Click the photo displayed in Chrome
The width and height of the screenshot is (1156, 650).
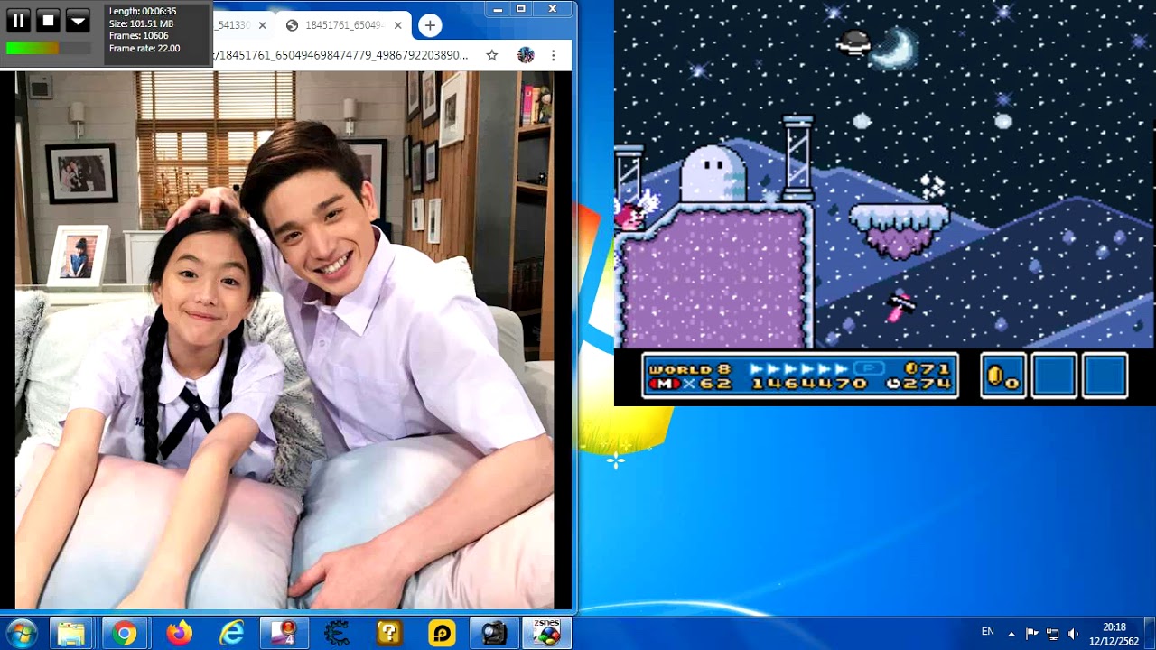[x=284, y=340]
